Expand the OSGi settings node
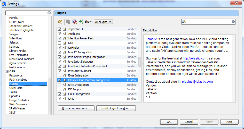Viewport: 244px width, 129px height. pos(7,72)
